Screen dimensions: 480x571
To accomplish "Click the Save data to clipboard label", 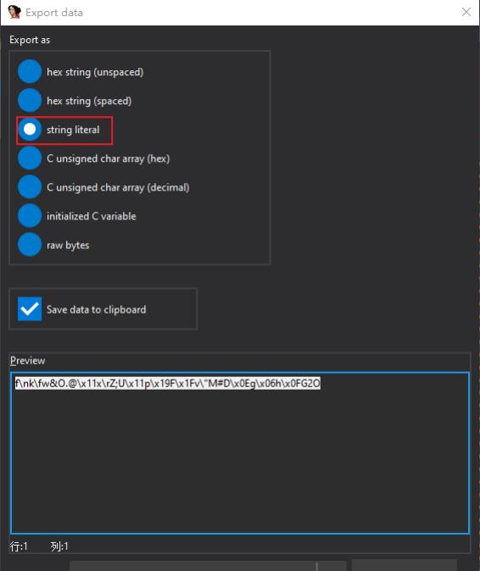I will 96,309.
